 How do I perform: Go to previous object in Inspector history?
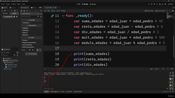pos(36,11)
